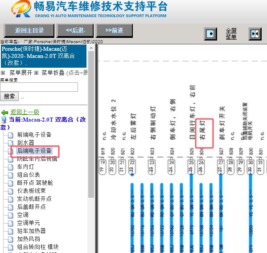Click the computer icon beside 当前:Macan-2.0T
Viewport: 267px width, 253px height.
4,120
